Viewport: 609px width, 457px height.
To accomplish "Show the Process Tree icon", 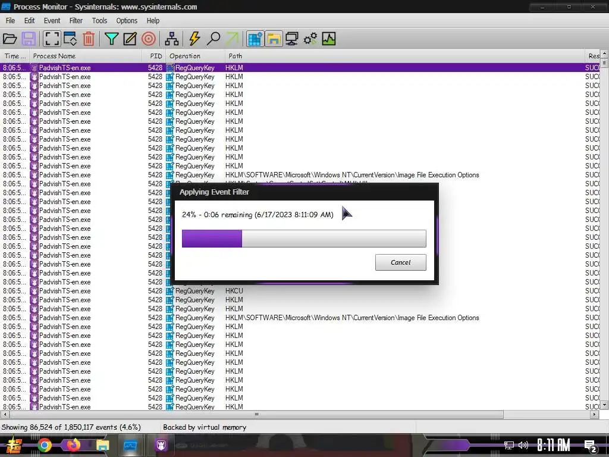I will point(172,39).
